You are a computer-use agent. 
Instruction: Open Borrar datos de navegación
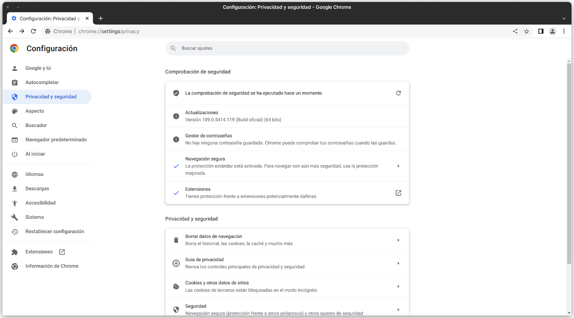coord(287,240)
